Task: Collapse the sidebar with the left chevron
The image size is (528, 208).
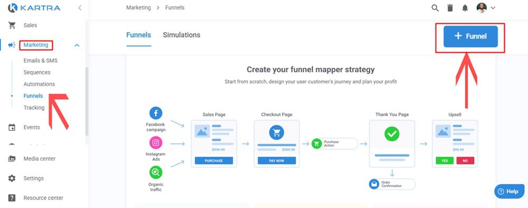Action: [80, 8]
